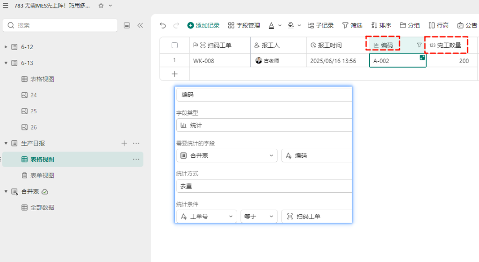The height and width of the screenshot is (262, 479).
Task: Toggle the sidebar panel layout icon
Action: coord(127,25)
